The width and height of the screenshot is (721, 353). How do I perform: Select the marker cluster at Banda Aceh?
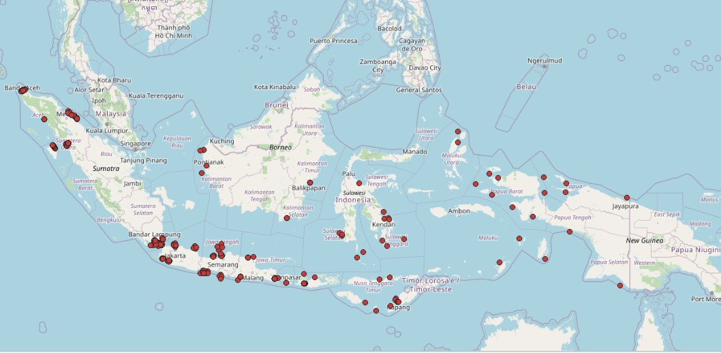(22, 90)
